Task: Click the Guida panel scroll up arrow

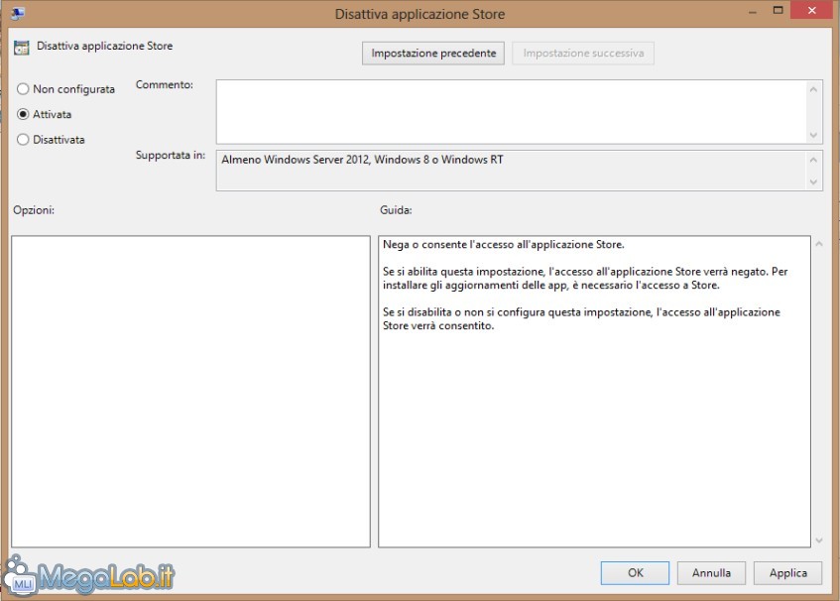Action: (x=818, y=244)
